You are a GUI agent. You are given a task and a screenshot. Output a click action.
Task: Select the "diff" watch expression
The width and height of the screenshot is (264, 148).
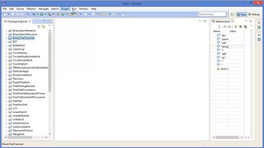pyautogui.click(x=224, y=54)
